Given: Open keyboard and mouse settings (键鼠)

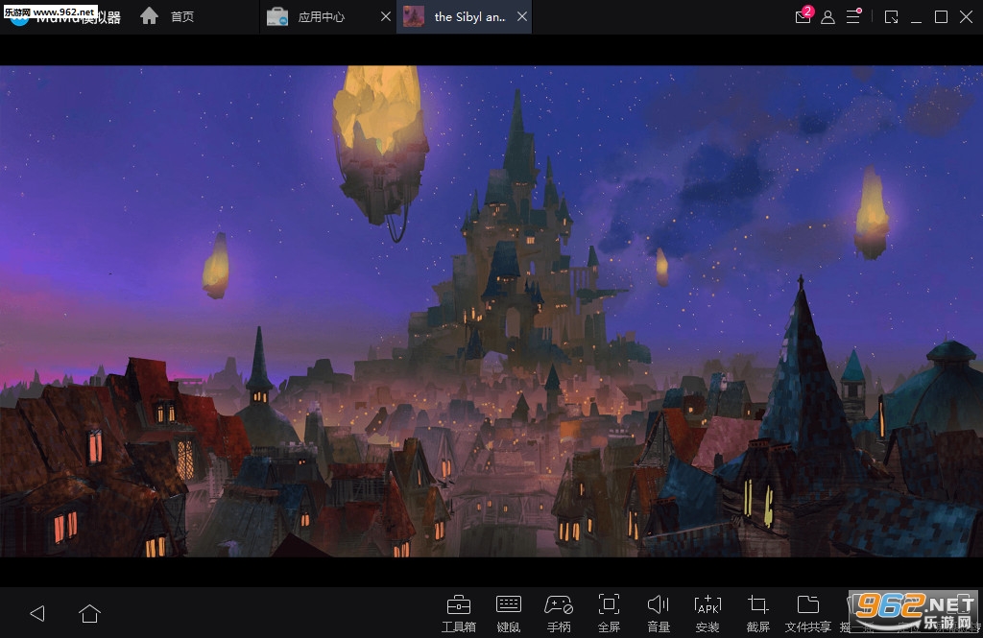Looking at the screenshot, I should pos(509,611).
